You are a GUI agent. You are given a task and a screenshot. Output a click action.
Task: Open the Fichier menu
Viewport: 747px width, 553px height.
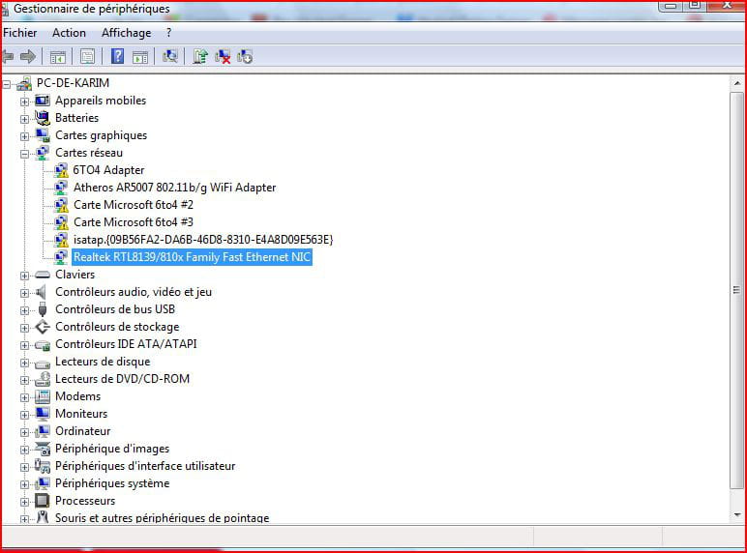coord(20,33)
